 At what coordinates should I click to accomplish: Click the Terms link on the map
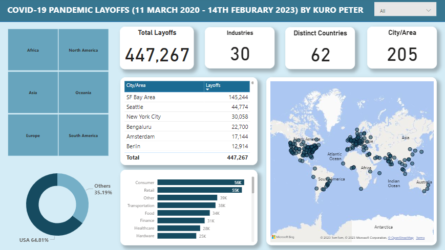point(420,238)
